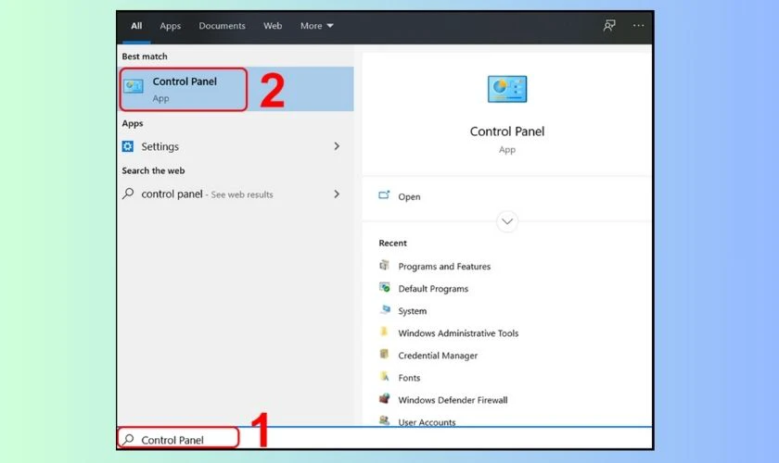Expand the More dropdown filter
This screenshot has width=779, height=463.
pos(316,26)
